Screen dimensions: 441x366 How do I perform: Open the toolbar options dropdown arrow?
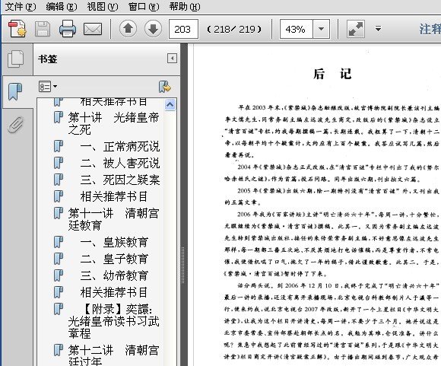379,29
